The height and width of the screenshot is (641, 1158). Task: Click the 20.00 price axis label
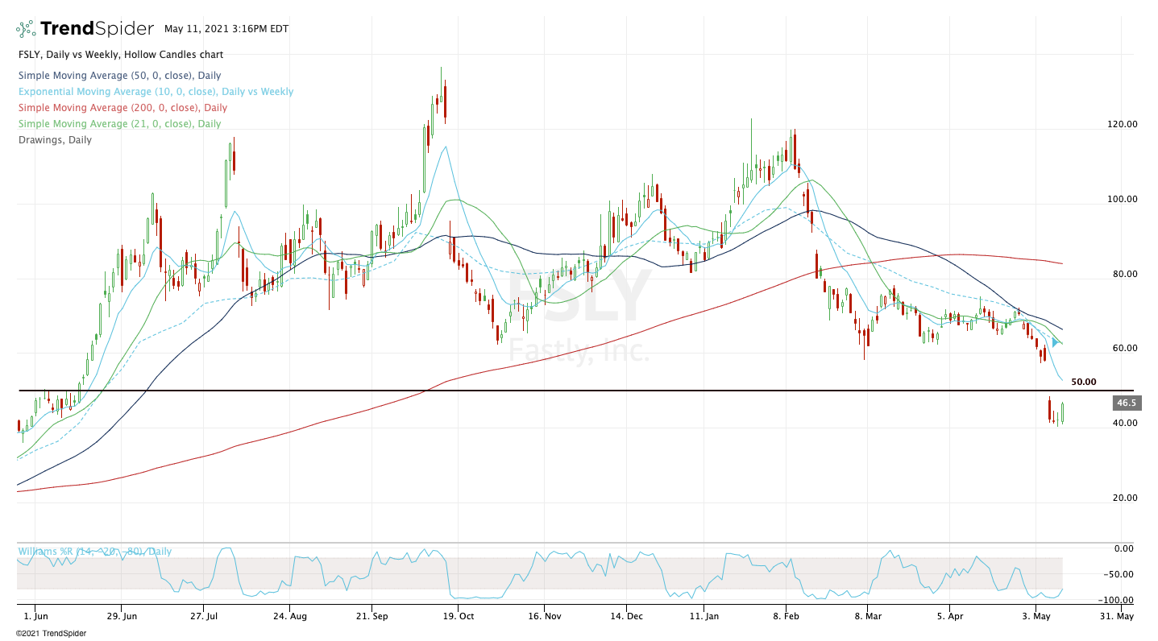(x=1124, y=498)
